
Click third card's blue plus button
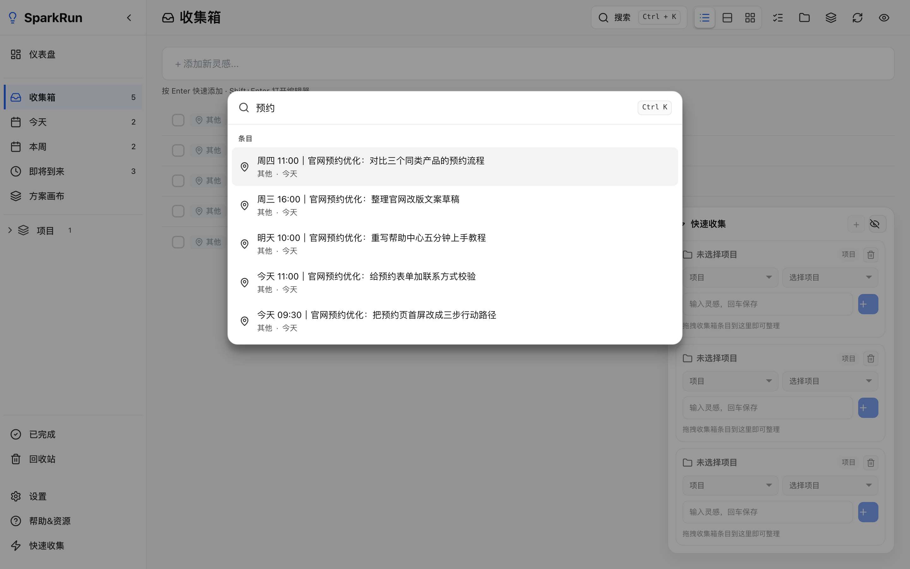(868, 512)
